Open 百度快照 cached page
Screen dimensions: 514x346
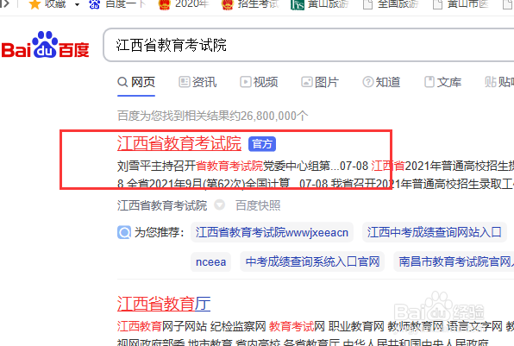(258, 205)
